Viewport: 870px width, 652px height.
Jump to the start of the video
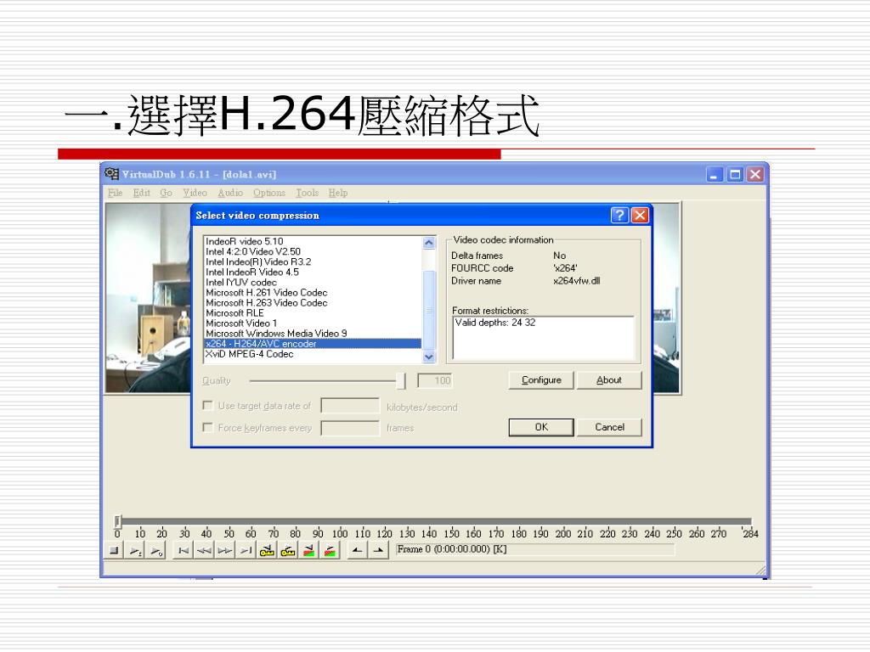pos(184,550)
